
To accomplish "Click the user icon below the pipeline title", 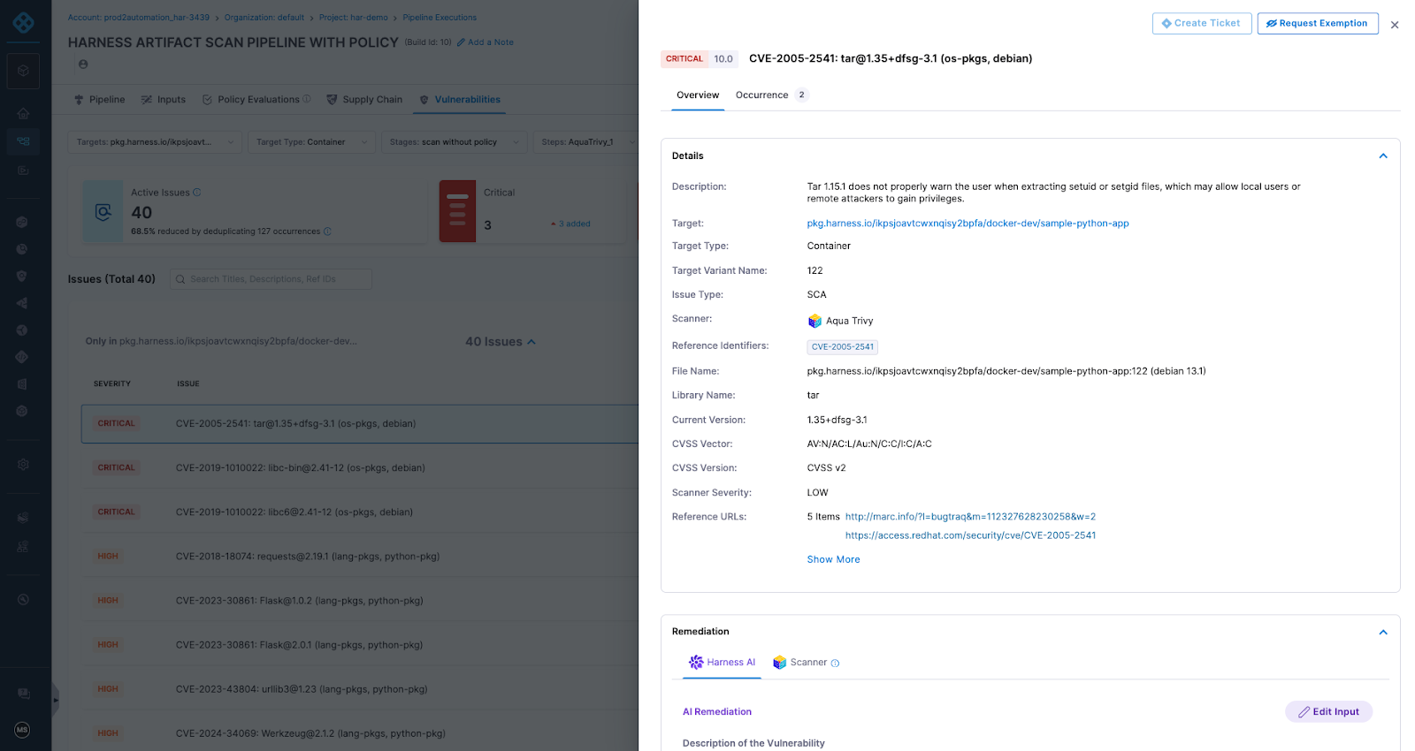I will pos(83,64).
